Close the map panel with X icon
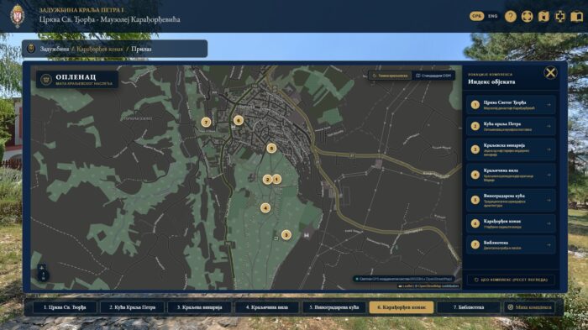The image size is (588, 330). point(550,72)
